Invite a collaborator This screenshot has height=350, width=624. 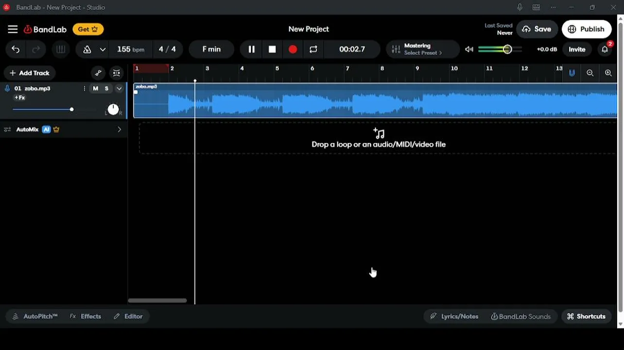pyautogui.click(x=577, y=49)
